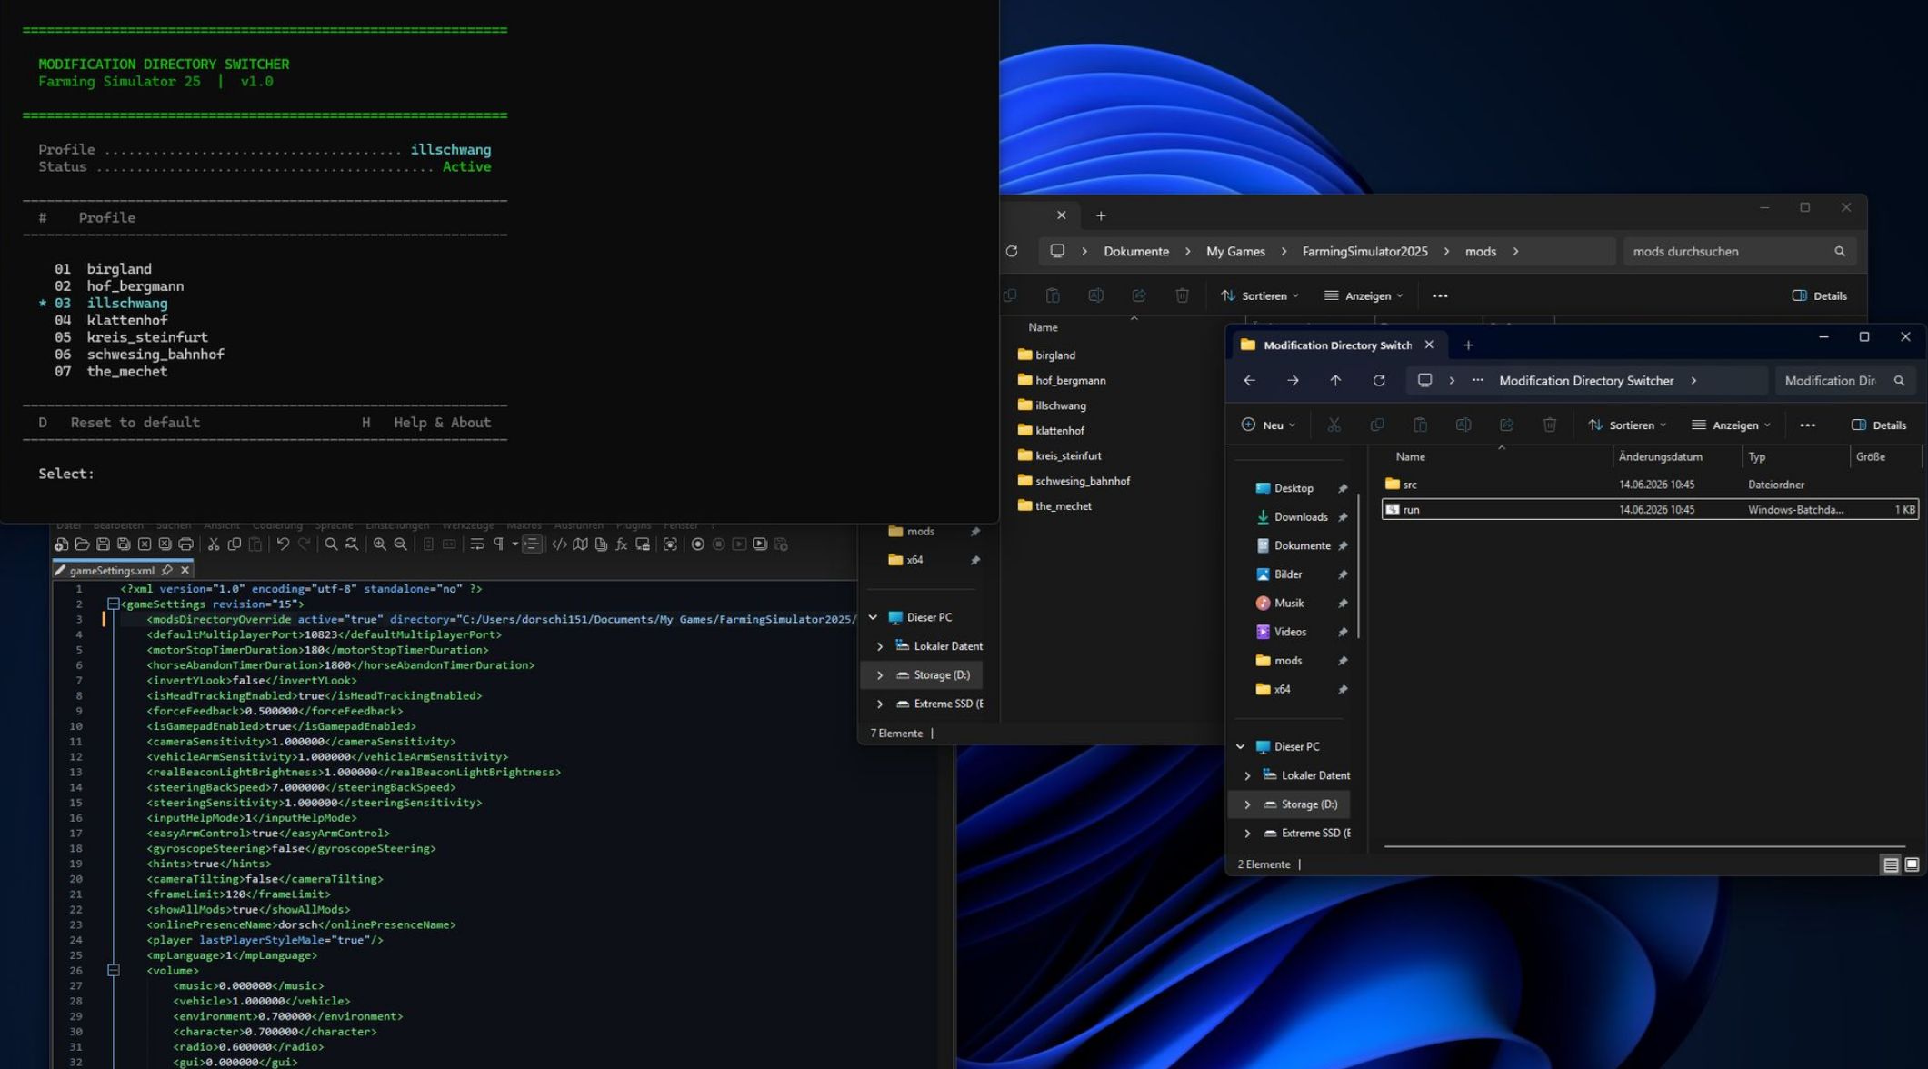Open Sortieren dropdown in mods Explorer window
The width and height of the screenshot is (1928, 1069).
pyautogui.click(x=1260, y=296)
